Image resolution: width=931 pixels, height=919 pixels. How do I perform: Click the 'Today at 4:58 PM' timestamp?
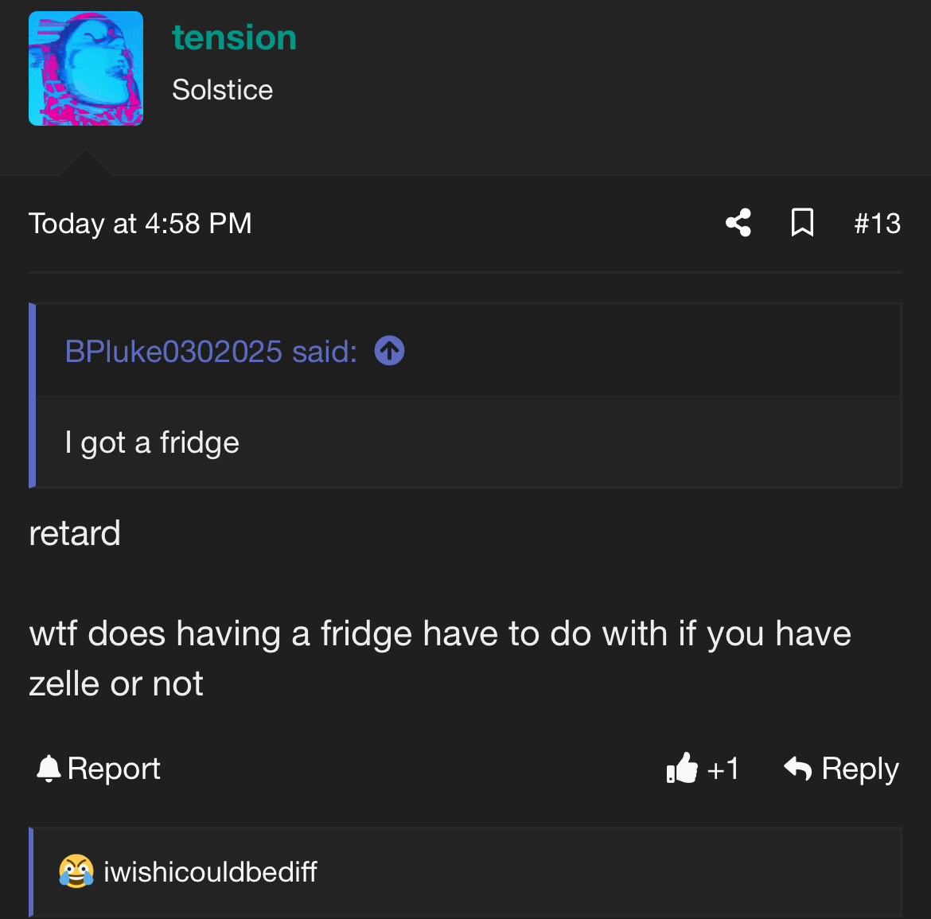coord(140,224)
